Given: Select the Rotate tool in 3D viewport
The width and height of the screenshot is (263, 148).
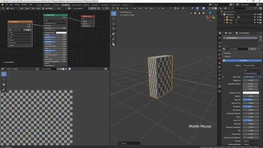Looking at the screenshot, I should coord(114,29).
